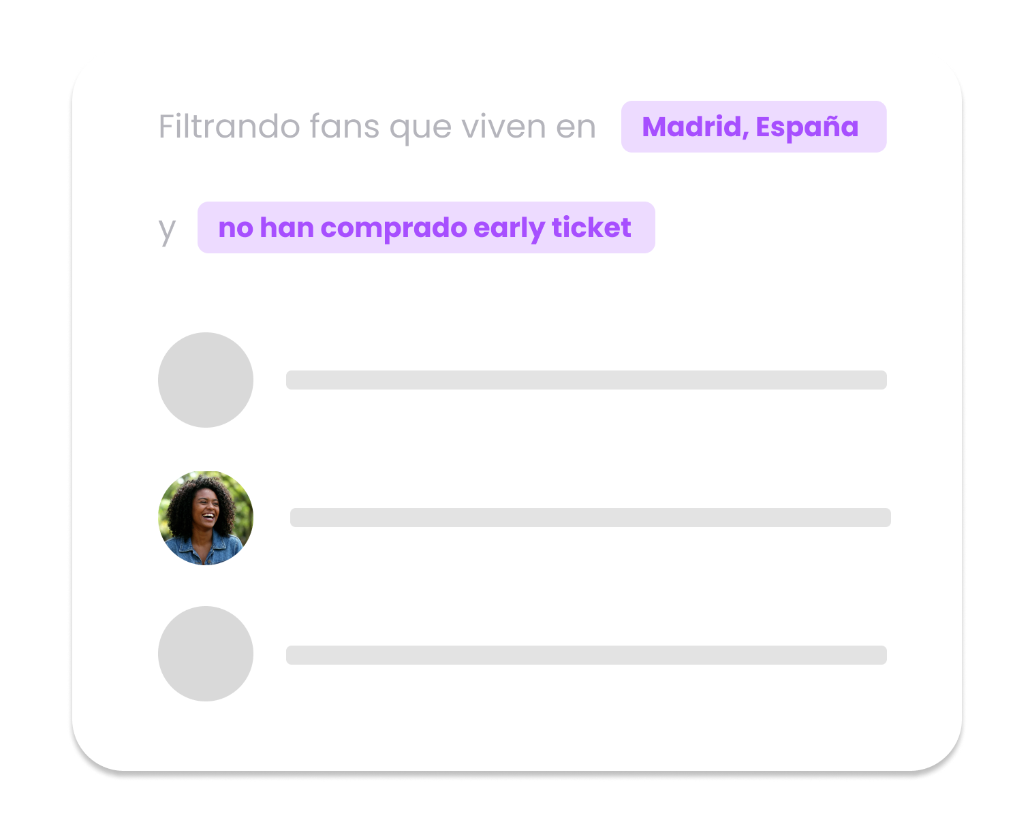1030x839 pixels.
Task: Click the top gray avatar placeholder
Action: click(206, 380)
